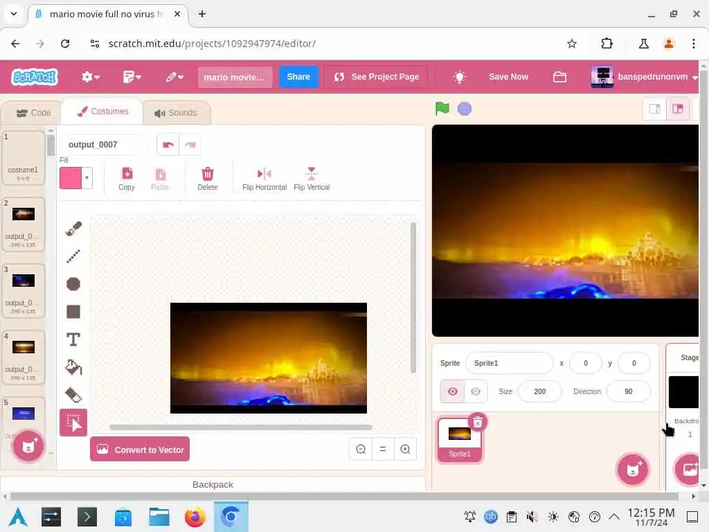Edit the Sprite1 name field
709x532 pixels.
coord(509,363)
